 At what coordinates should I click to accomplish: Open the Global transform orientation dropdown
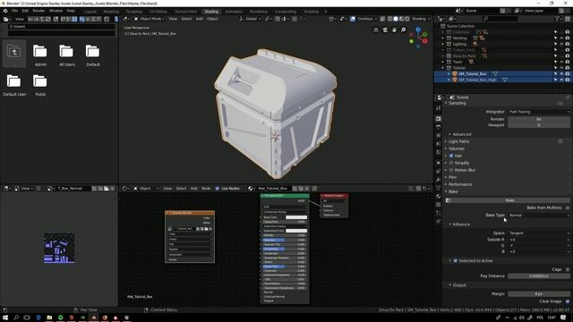point(250,19)
